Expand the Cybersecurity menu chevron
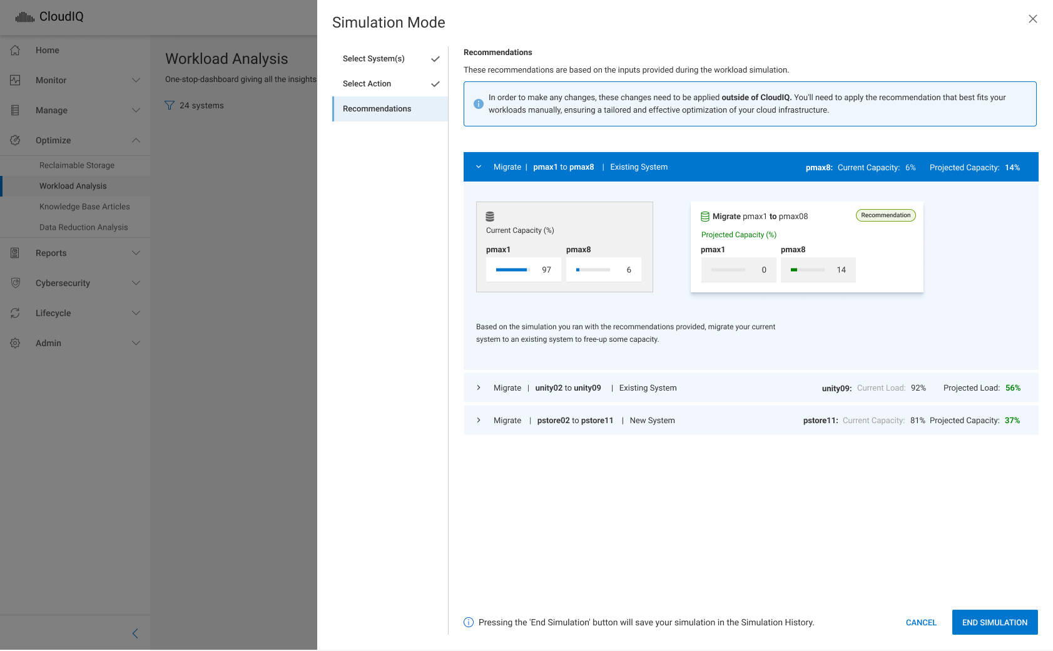1053x651 pixels. click(x=136, y=283)
